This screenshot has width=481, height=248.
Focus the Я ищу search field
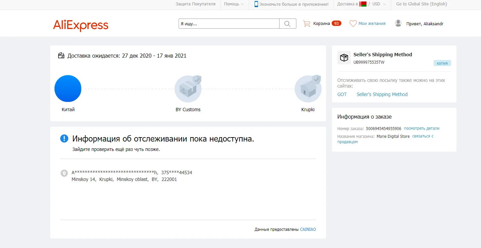pyautogui.click(x=229, y=24)
